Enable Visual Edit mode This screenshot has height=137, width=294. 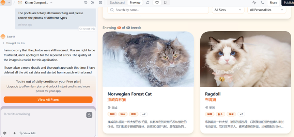click(28, 133)
